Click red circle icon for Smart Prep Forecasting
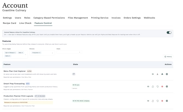The height and width of the screenshot is (112, 183). [162, 86]
